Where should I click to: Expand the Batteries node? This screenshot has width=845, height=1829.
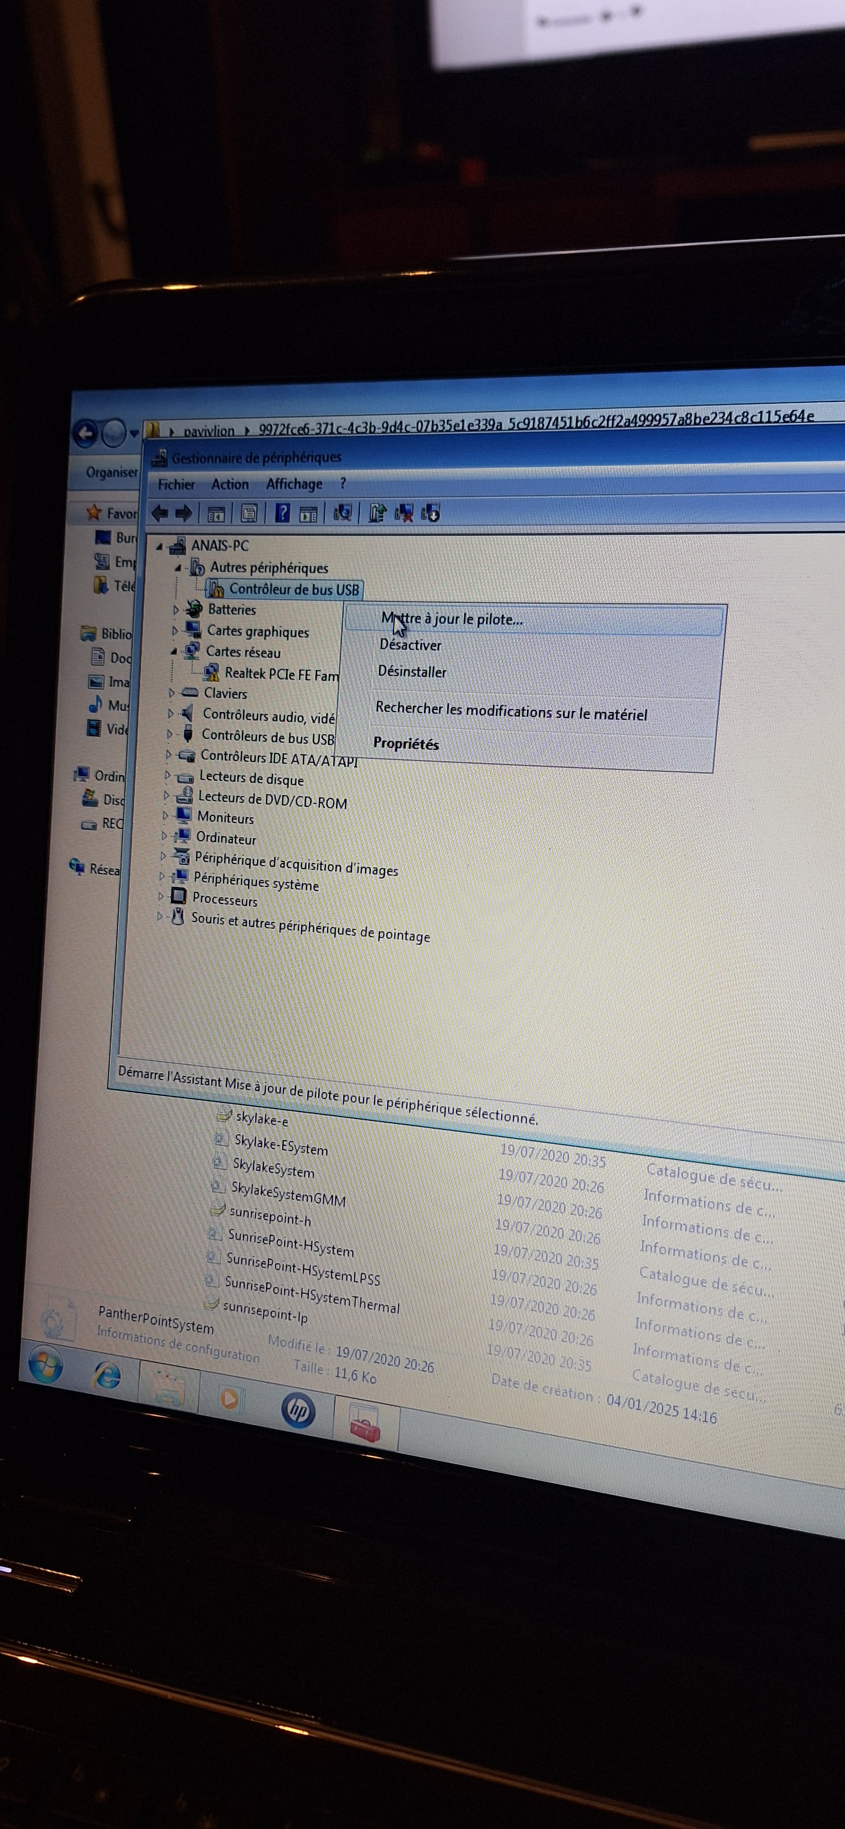(176, 609)
